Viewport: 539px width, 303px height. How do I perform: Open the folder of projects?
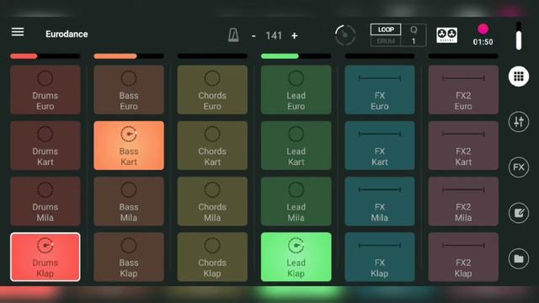click(519, 258)
